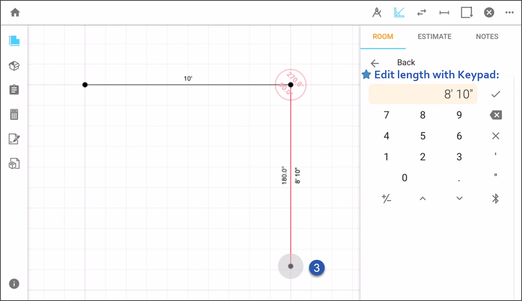Tap keypad digit 6
Viewport: 522px width, 301px height.
[x=459, y=136]
